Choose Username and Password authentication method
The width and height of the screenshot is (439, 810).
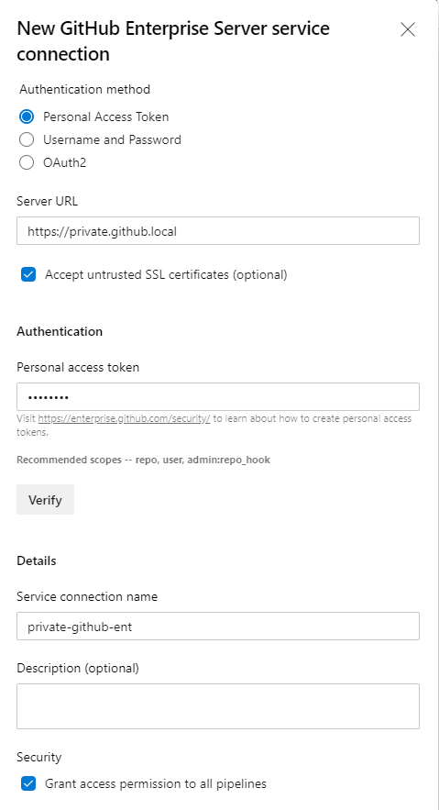pyautogui.click(x=27, y=139)
